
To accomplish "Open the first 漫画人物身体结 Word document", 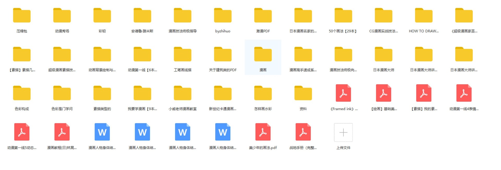I will pyautogui.click(x=102, y=132).
